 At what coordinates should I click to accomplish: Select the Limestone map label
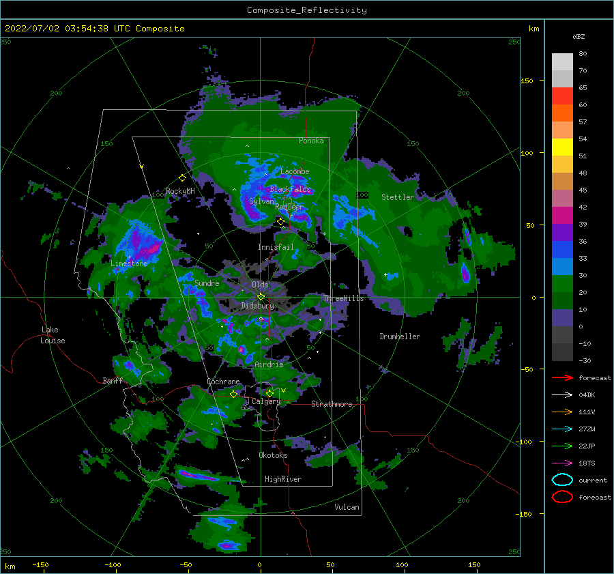point(129,263)
